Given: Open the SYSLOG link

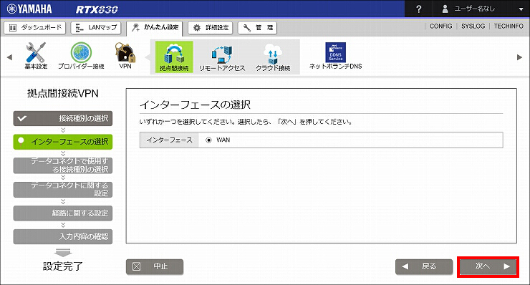Looking at the screenshot, I should pyautogui.click(x=473, y=26).
